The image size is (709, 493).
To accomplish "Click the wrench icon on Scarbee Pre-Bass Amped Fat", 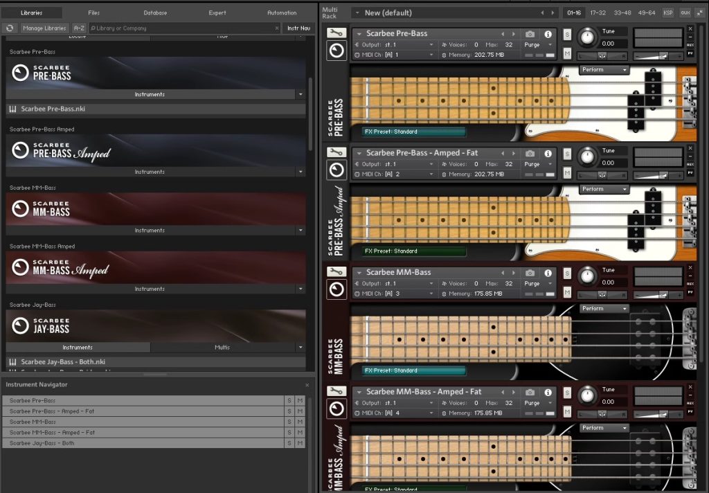I will pos(336,153).
